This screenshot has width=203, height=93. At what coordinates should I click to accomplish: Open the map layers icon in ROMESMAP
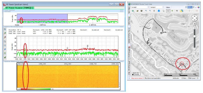coord(182,11)
